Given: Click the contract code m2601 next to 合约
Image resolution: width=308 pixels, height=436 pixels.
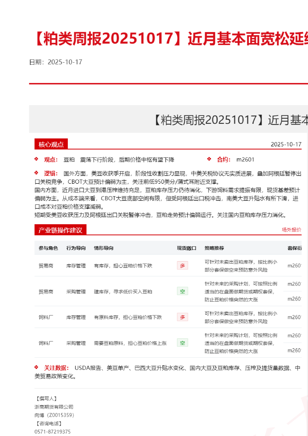Looking at the screenshot, I should (x=245, y=160).
